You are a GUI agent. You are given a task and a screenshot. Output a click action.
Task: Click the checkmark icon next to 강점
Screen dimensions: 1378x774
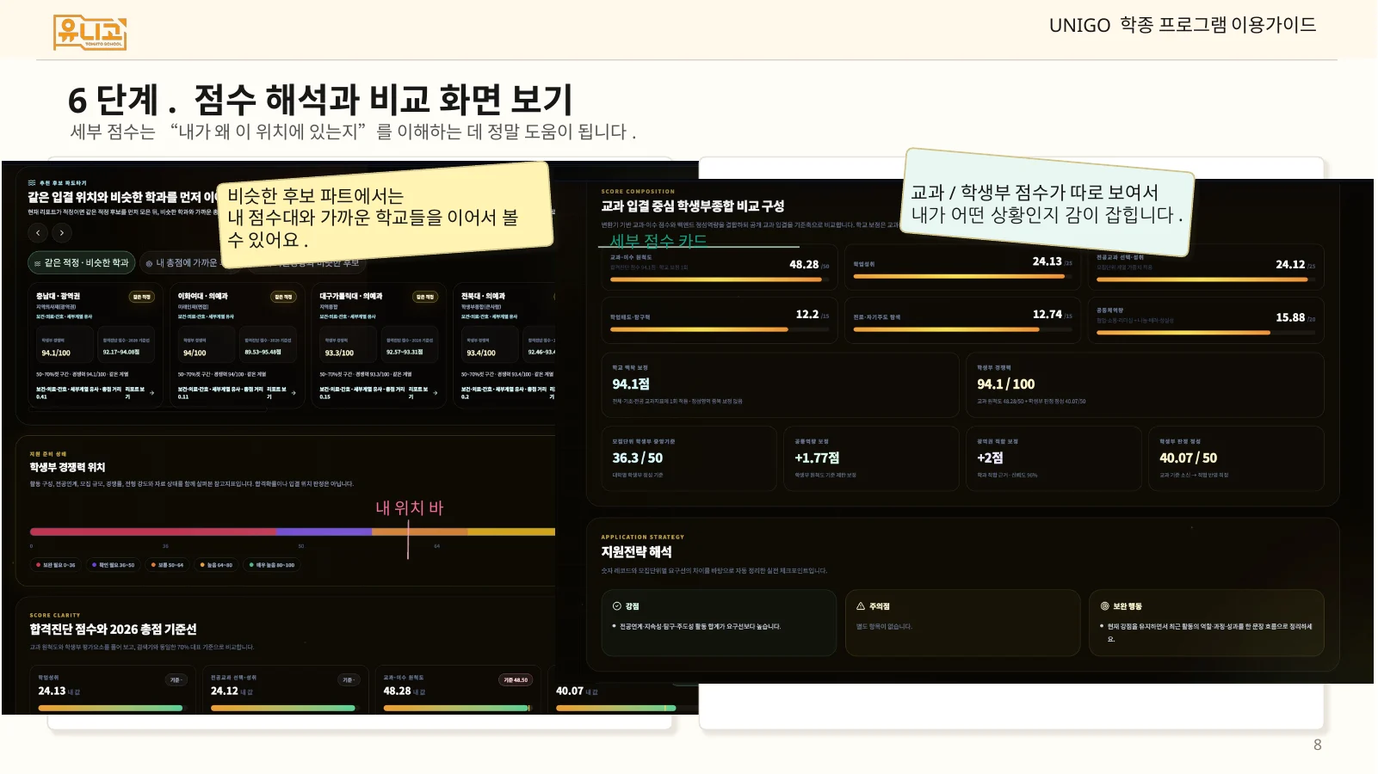click(x=617, y=606)
